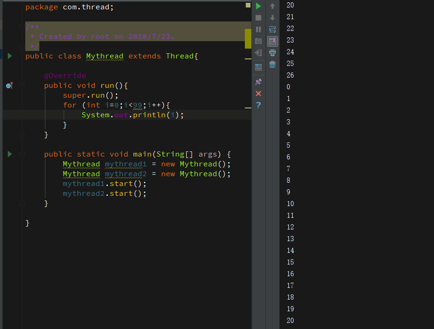Expand the folded doc comment block
Image resolution: width=434 pixels, height=329 pixels.
(x=22, y=27)
